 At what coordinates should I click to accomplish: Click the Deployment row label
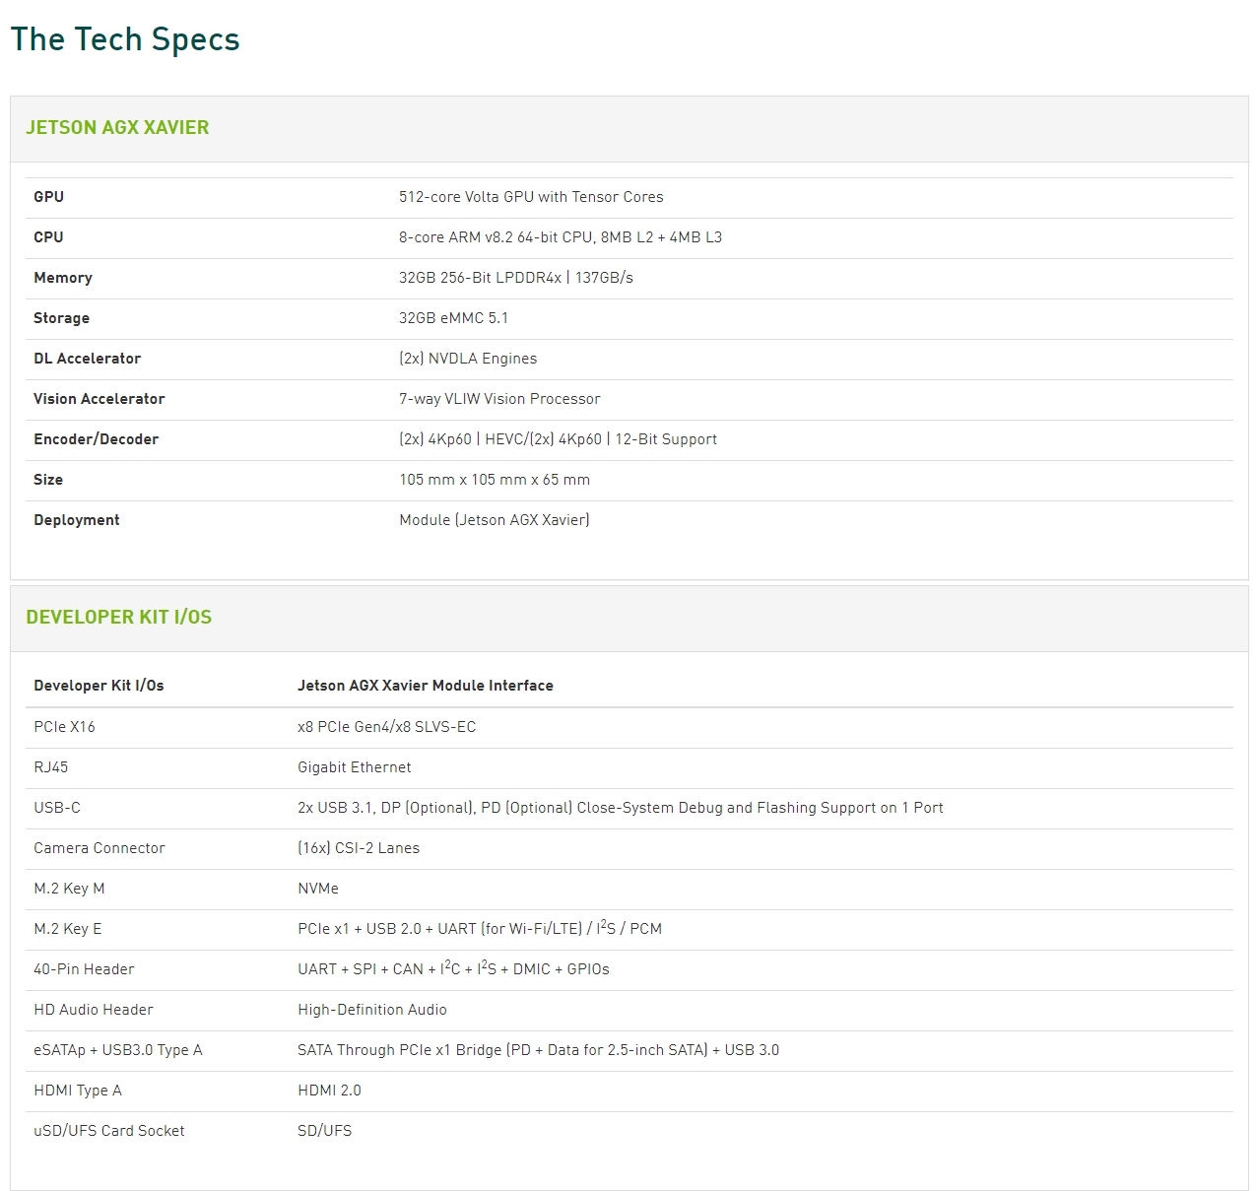[x=77, y=520]
